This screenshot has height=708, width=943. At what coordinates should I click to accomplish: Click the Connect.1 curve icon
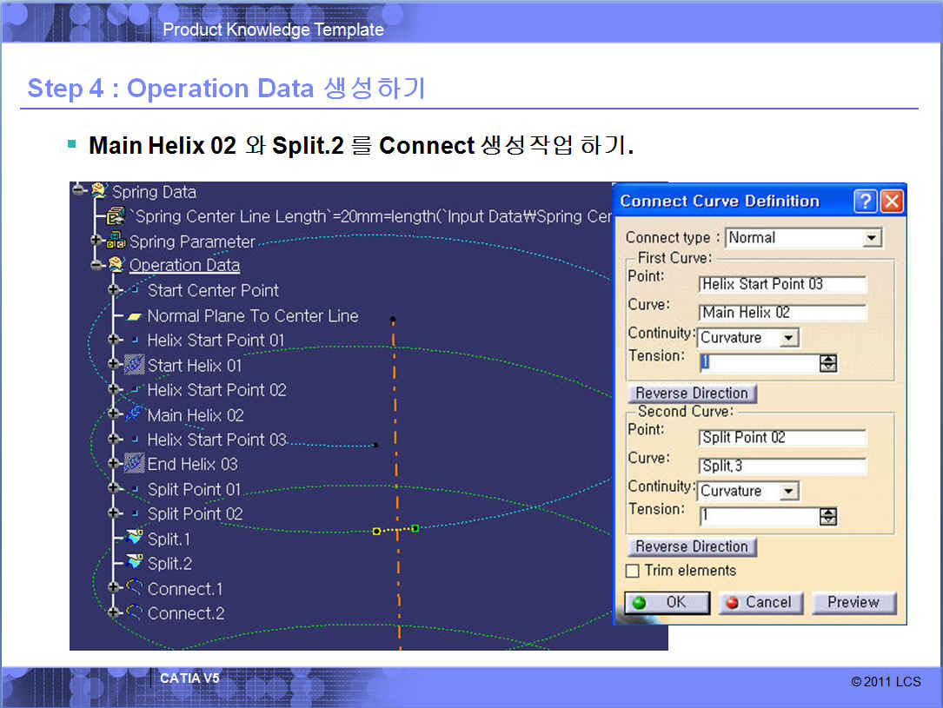pos(134,588)
